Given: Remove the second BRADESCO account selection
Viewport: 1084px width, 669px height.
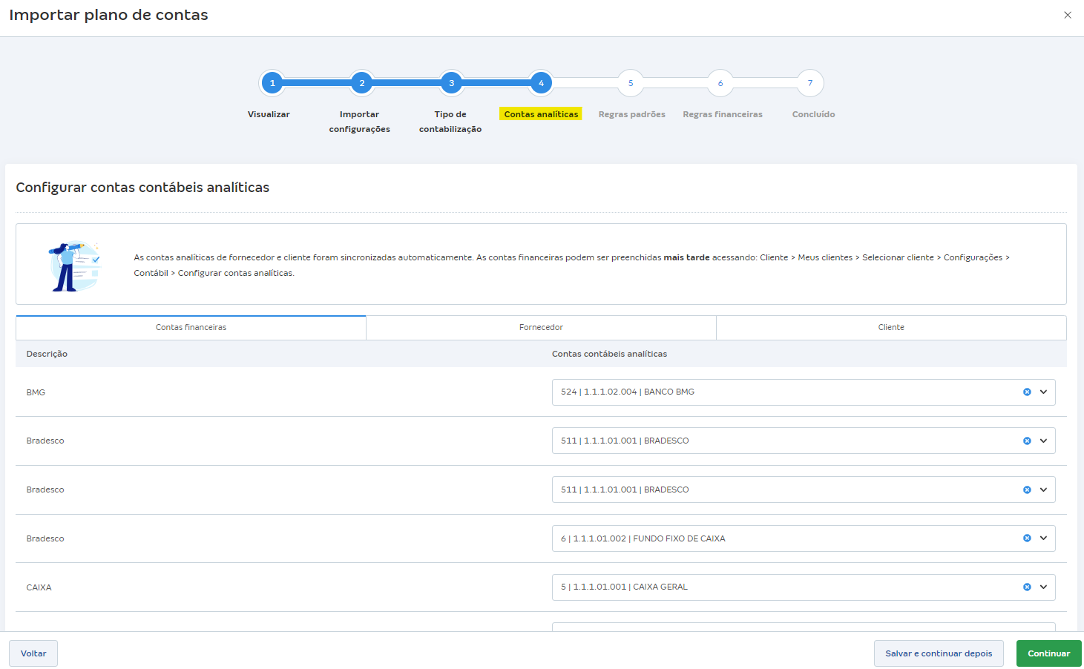Looking at the screenshot, I should (1027, 490).
